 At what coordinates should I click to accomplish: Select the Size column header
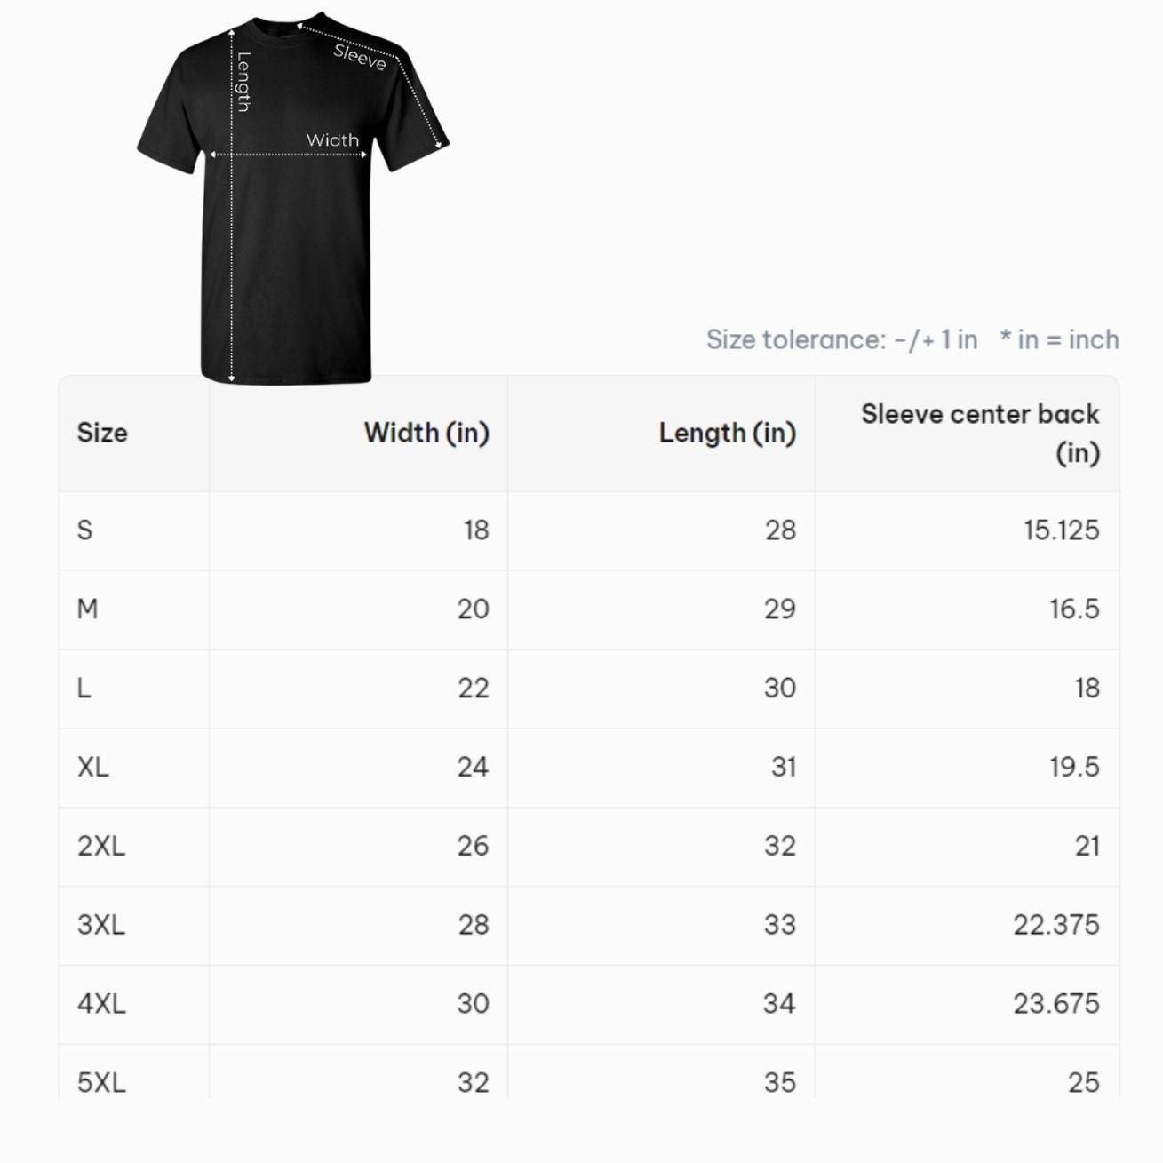tap(102, 433)
